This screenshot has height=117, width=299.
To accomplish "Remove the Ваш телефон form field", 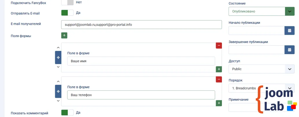I will coord(219,80).
